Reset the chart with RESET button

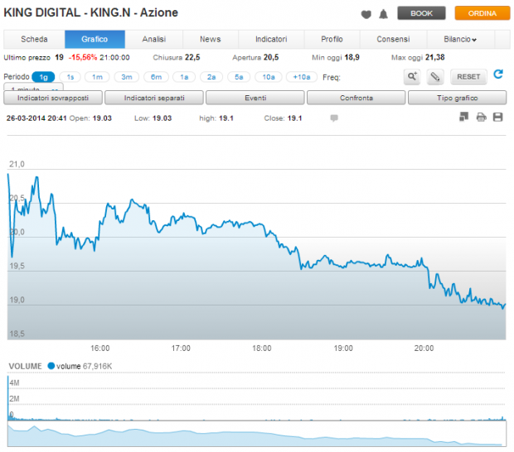pyautogui.click(x=468, y=77)
